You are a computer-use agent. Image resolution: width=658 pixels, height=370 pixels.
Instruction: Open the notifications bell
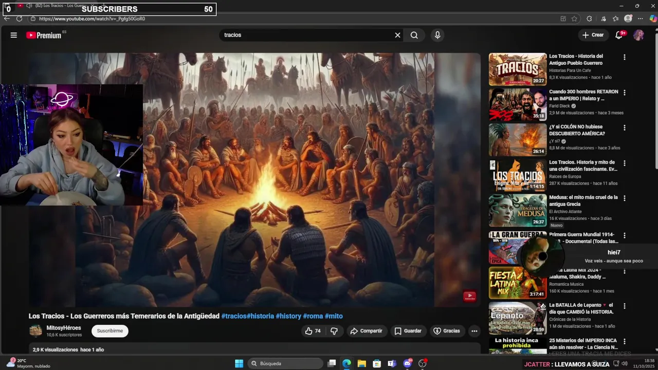[619, 35]
